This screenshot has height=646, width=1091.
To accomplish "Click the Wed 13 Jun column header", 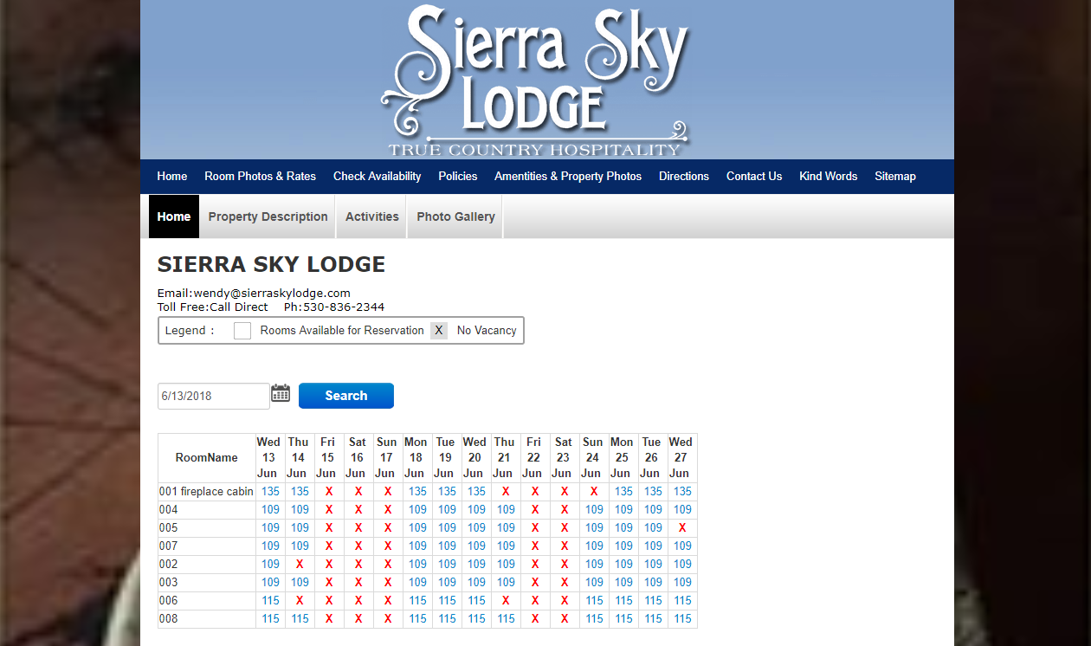I will (269, 458).
